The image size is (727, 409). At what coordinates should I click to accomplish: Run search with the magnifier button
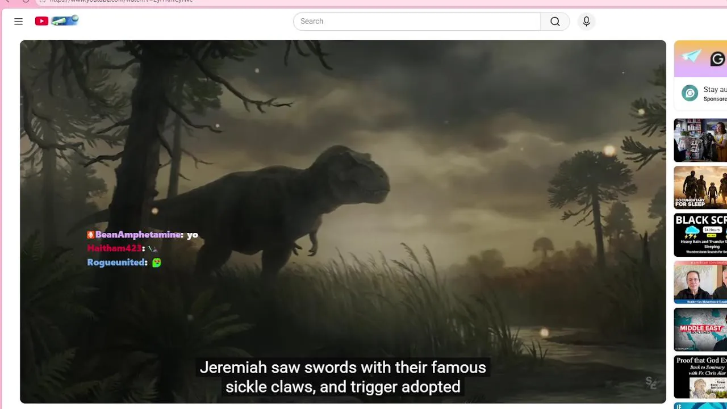coord(555,21)
